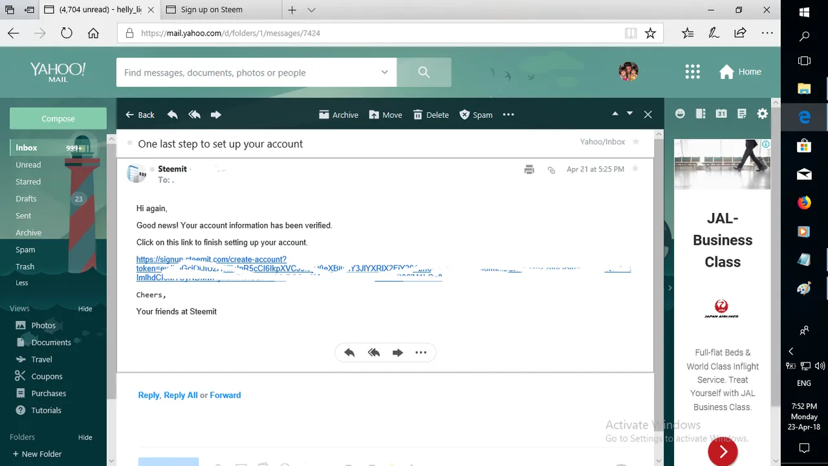Hide the Views section
The width and height of the screenshot is (828, 466).
click(x=85, y=309)
